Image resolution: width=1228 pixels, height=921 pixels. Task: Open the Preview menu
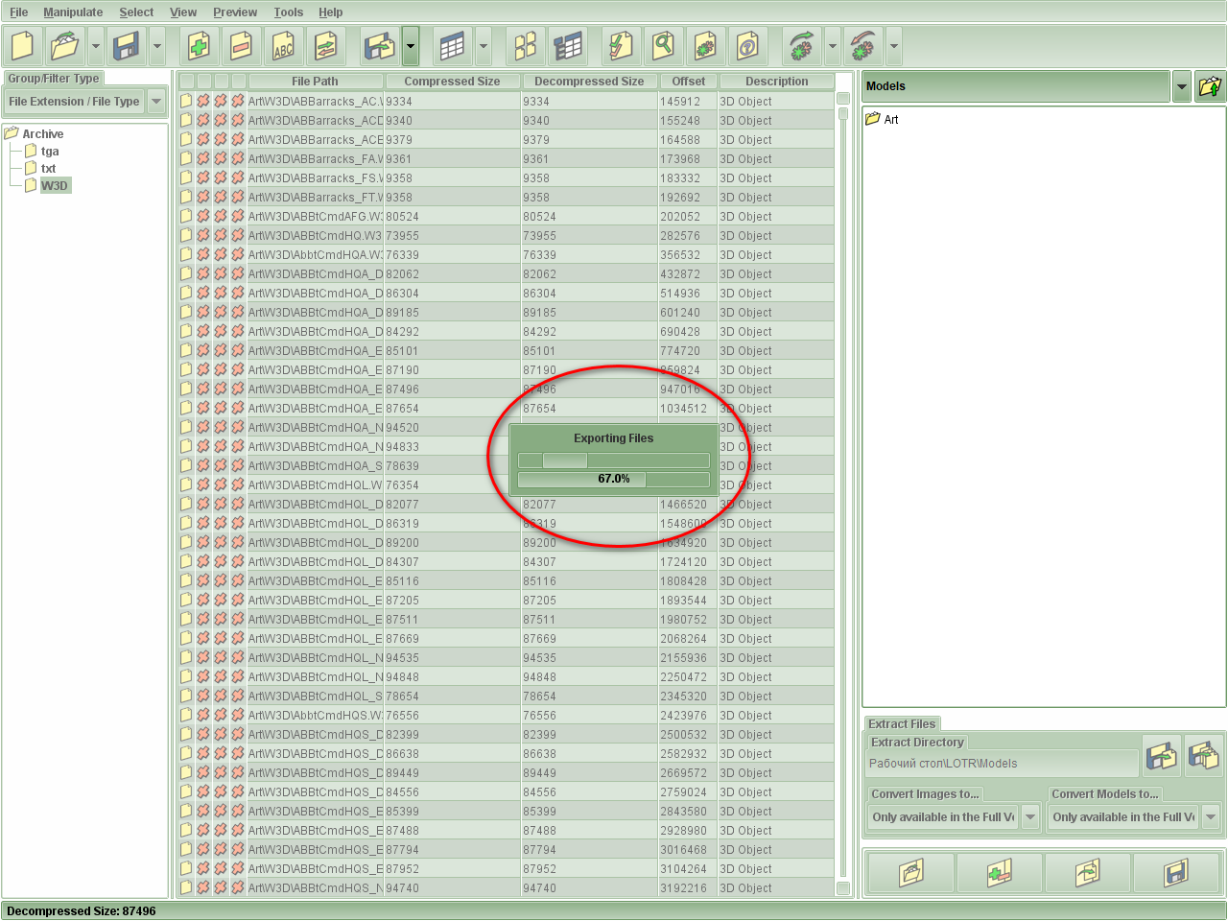[x=235, y=12]
